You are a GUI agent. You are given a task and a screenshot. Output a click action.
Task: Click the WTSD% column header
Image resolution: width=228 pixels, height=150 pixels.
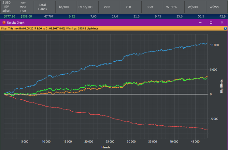[x=174, y=7]
